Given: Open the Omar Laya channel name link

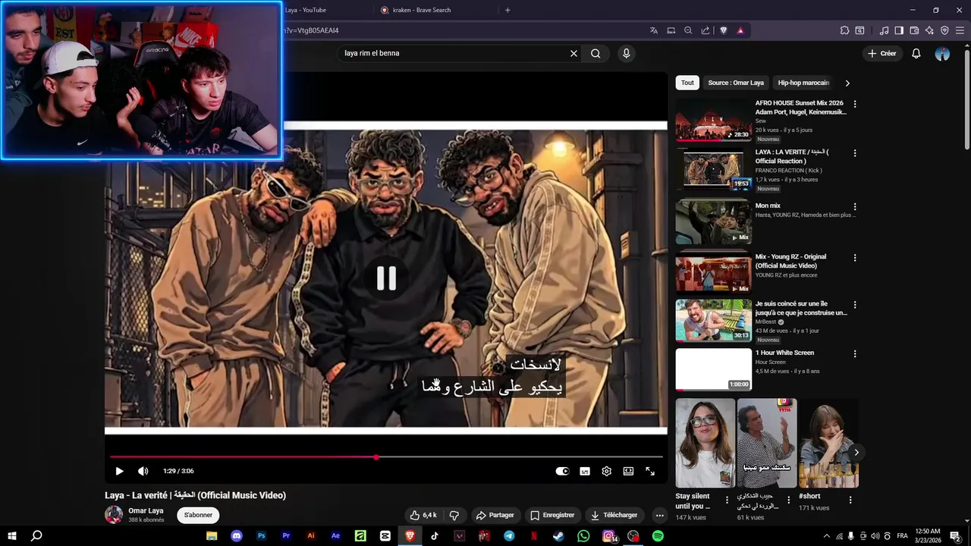Looking at the screenshot, I should [146, 511].
